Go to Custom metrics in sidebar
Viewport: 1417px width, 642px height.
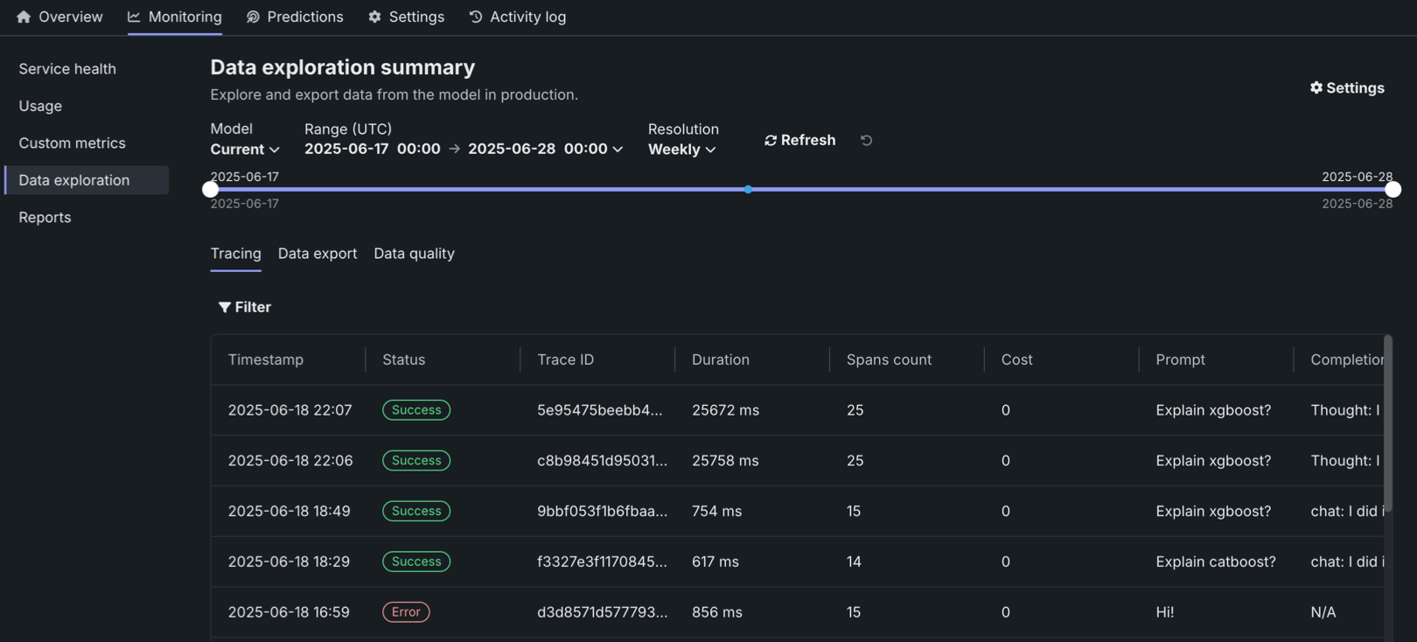click(x=72, y=143)
